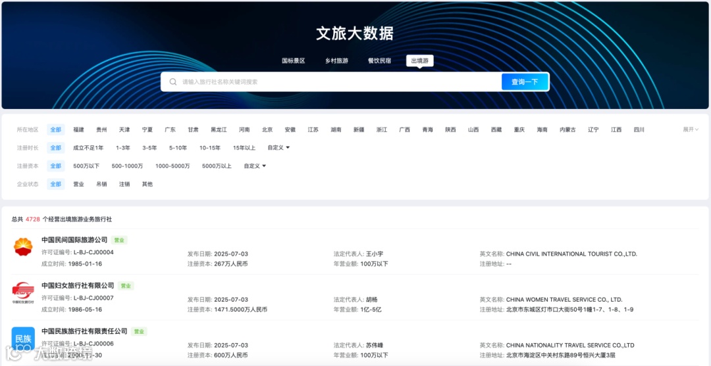Screen dimensions: 711x366
Task: Filter enterprise status by 其他
Action: click(x=147, y=184)
